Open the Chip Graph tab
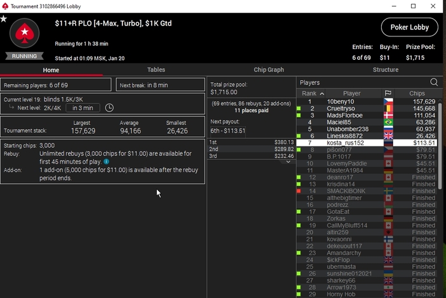This screenshot has width=446, height=298. [x=268, y=69]
